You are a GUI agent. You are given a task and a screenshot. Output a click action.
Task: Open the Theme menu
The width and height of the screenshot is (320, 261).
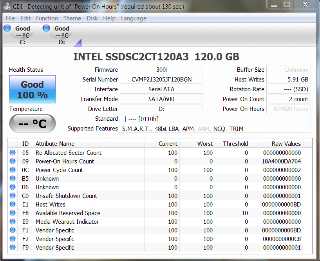pyautogui.click(x=72, y=18)
